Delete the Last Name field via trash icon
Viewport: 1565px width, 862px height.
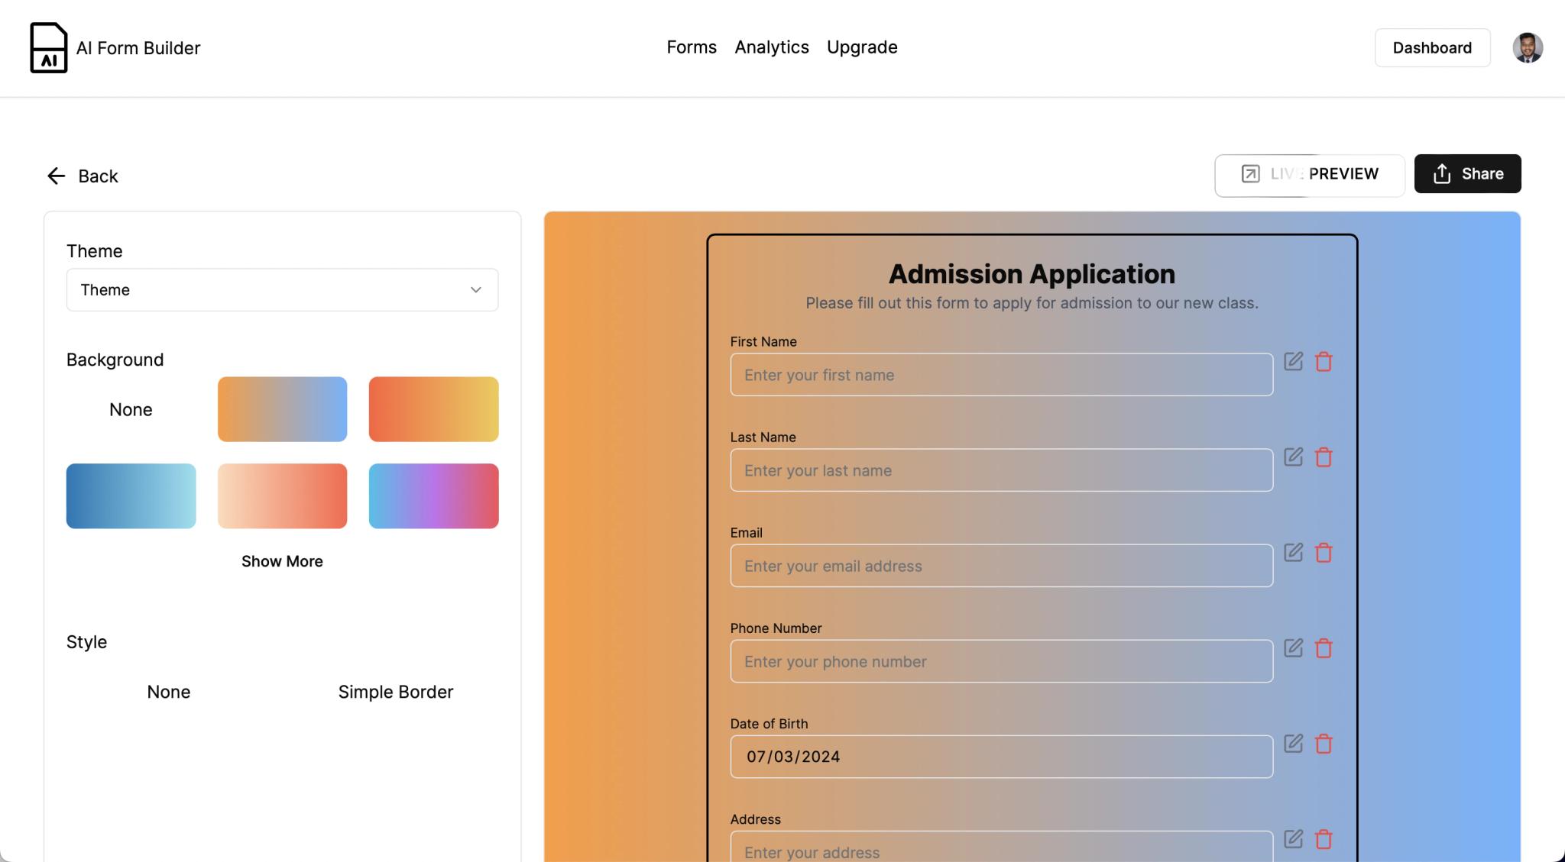1324,457
